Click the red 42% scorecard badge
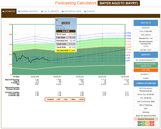161x129 pixels. [x=152, y=125]
